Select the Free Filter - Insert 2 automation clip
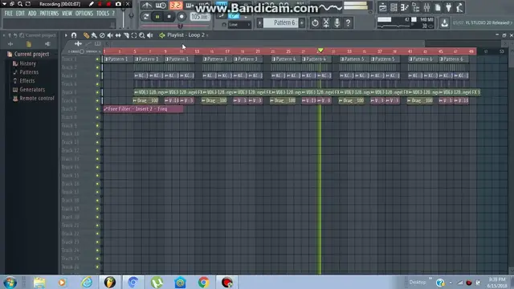The image size is (514, 289). click(x=143, y=109)
